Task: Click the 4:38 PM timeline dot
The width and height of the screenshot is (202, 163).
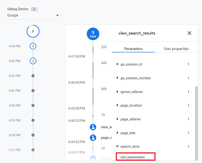Action: point(33,135)
